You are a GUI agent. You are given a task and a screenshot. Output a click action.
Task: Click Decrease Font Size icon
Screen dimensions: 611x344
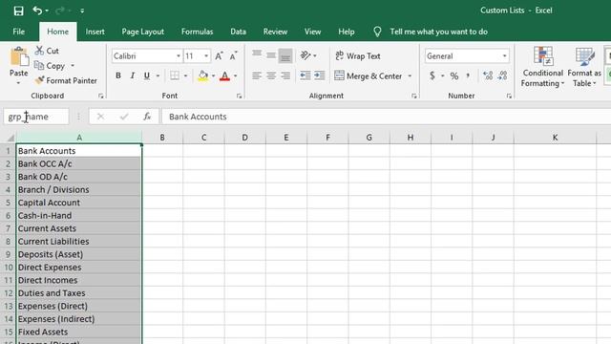(233, 56)
